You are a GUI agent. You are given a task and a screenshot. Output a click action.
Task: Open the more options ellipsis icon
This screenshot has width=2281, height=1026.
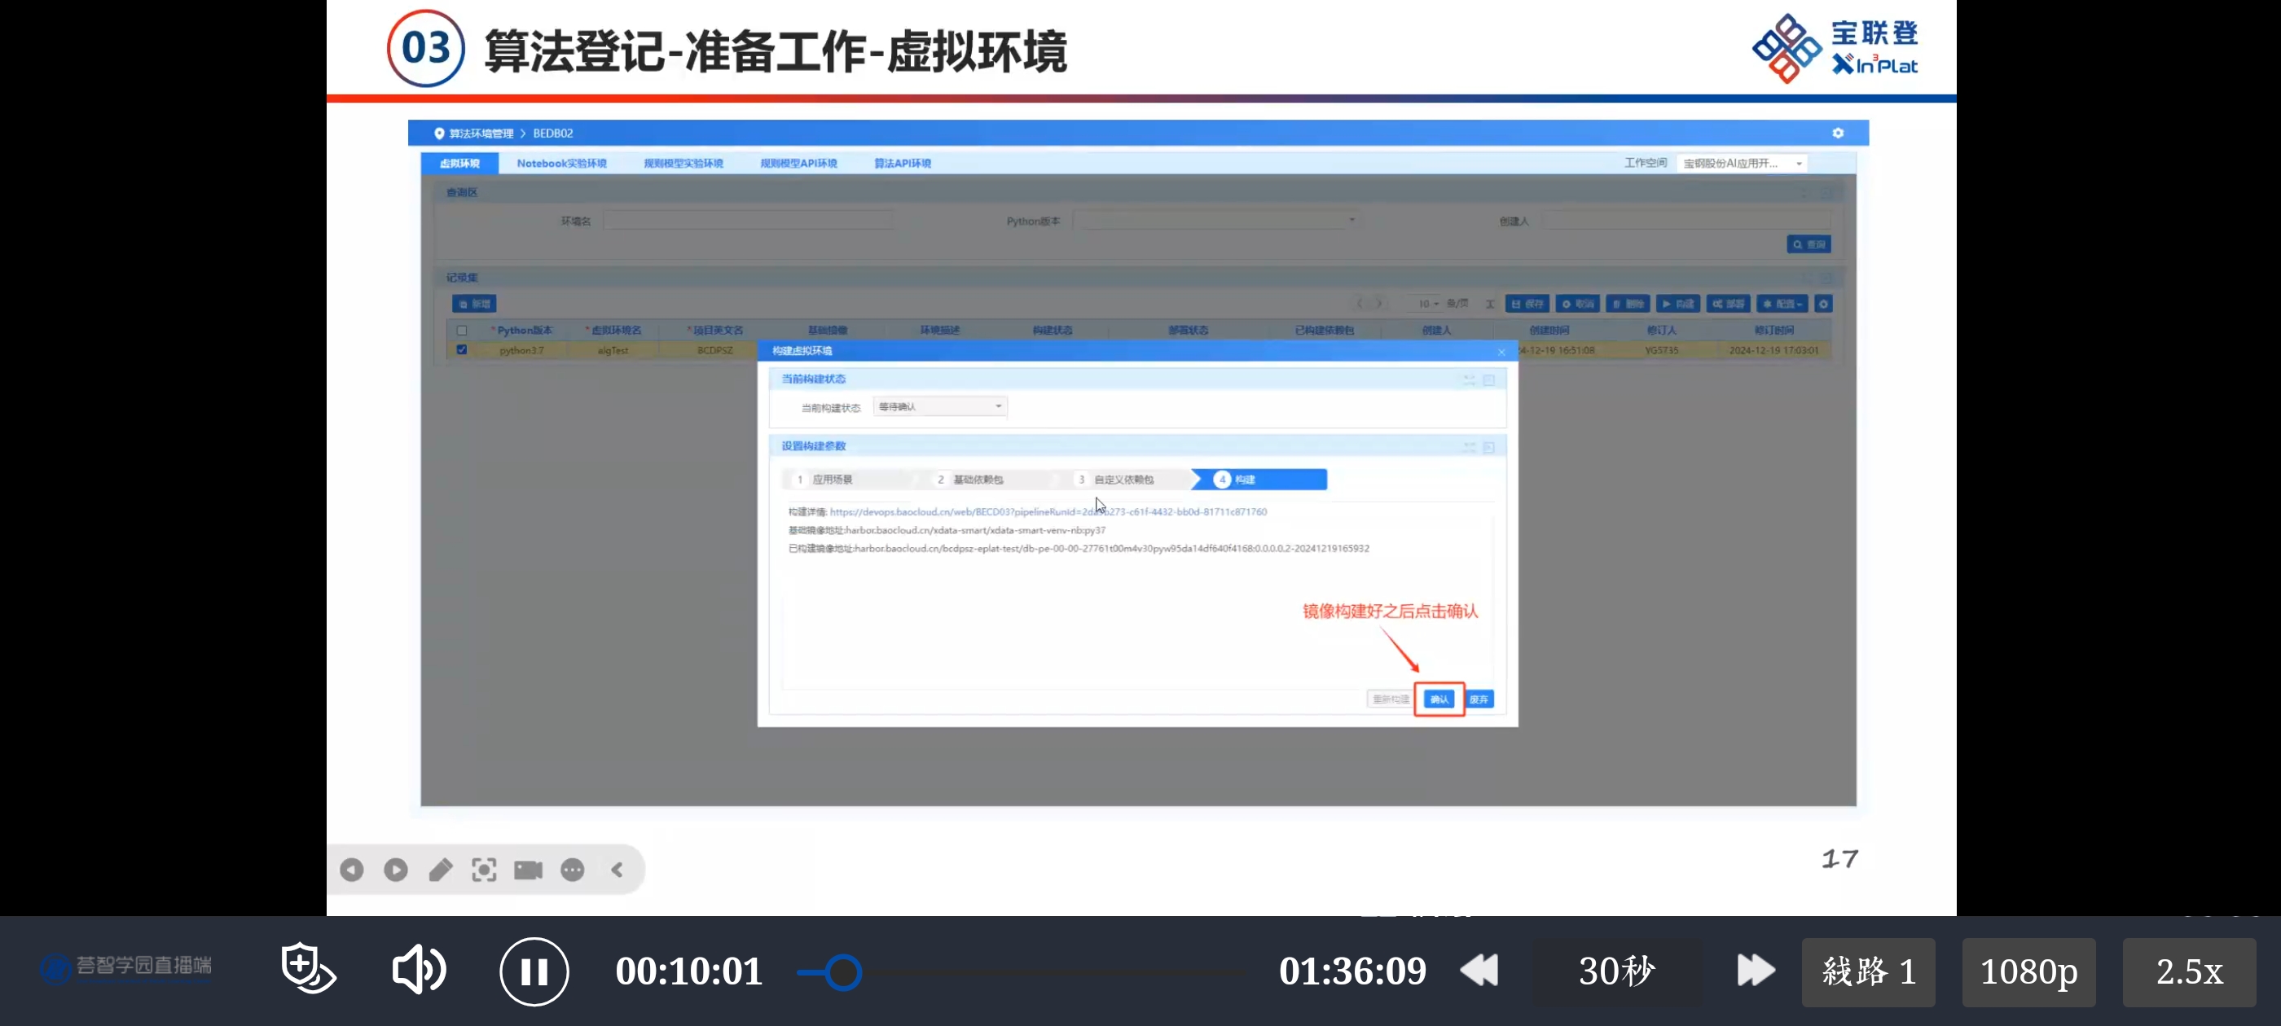tap(572, 870)
